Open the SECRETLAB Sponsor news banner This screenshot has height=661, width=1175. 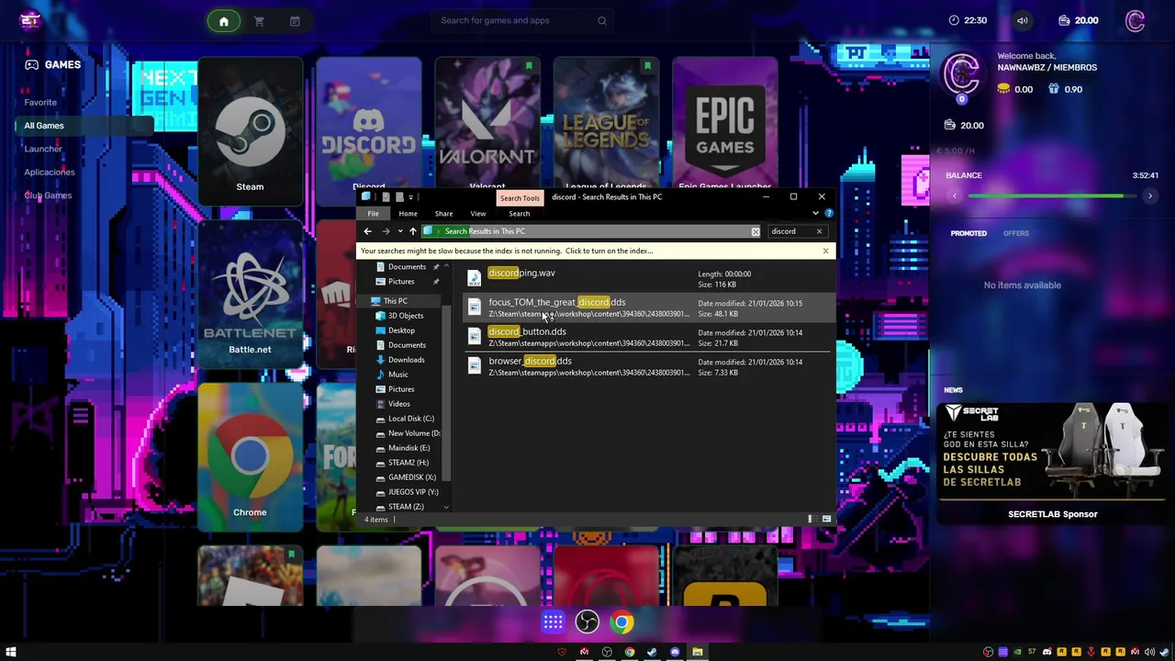pyautogui.click(x=1053, y=464)
